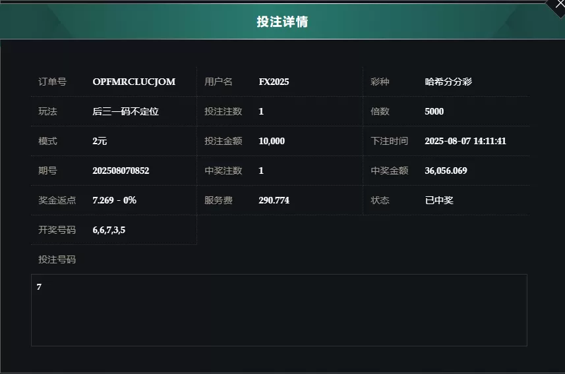Click the bonus rebate 7.269 - 0%

(114, 200)
